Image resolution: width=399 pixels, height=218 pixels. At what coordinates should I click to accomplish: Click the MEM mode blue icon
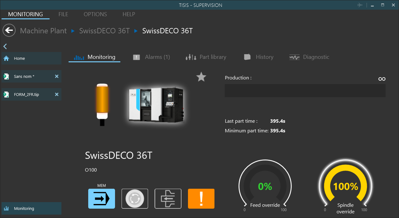click(102, 198)
